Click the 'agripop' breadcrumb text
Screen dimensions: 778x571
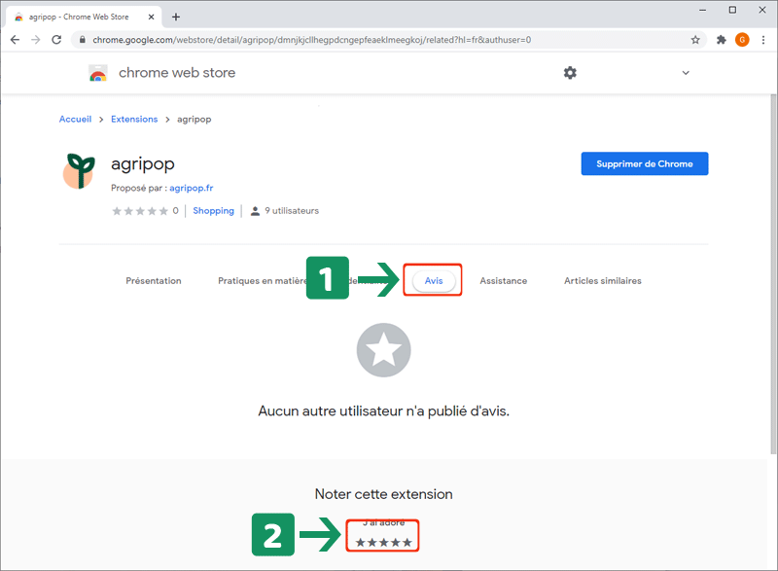194,119
